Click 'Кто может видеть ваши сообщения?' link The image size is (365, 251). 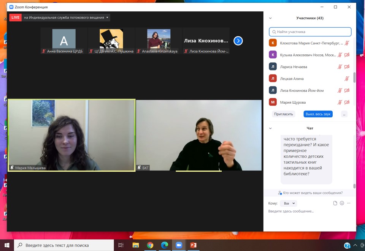(x=310, y=193)
